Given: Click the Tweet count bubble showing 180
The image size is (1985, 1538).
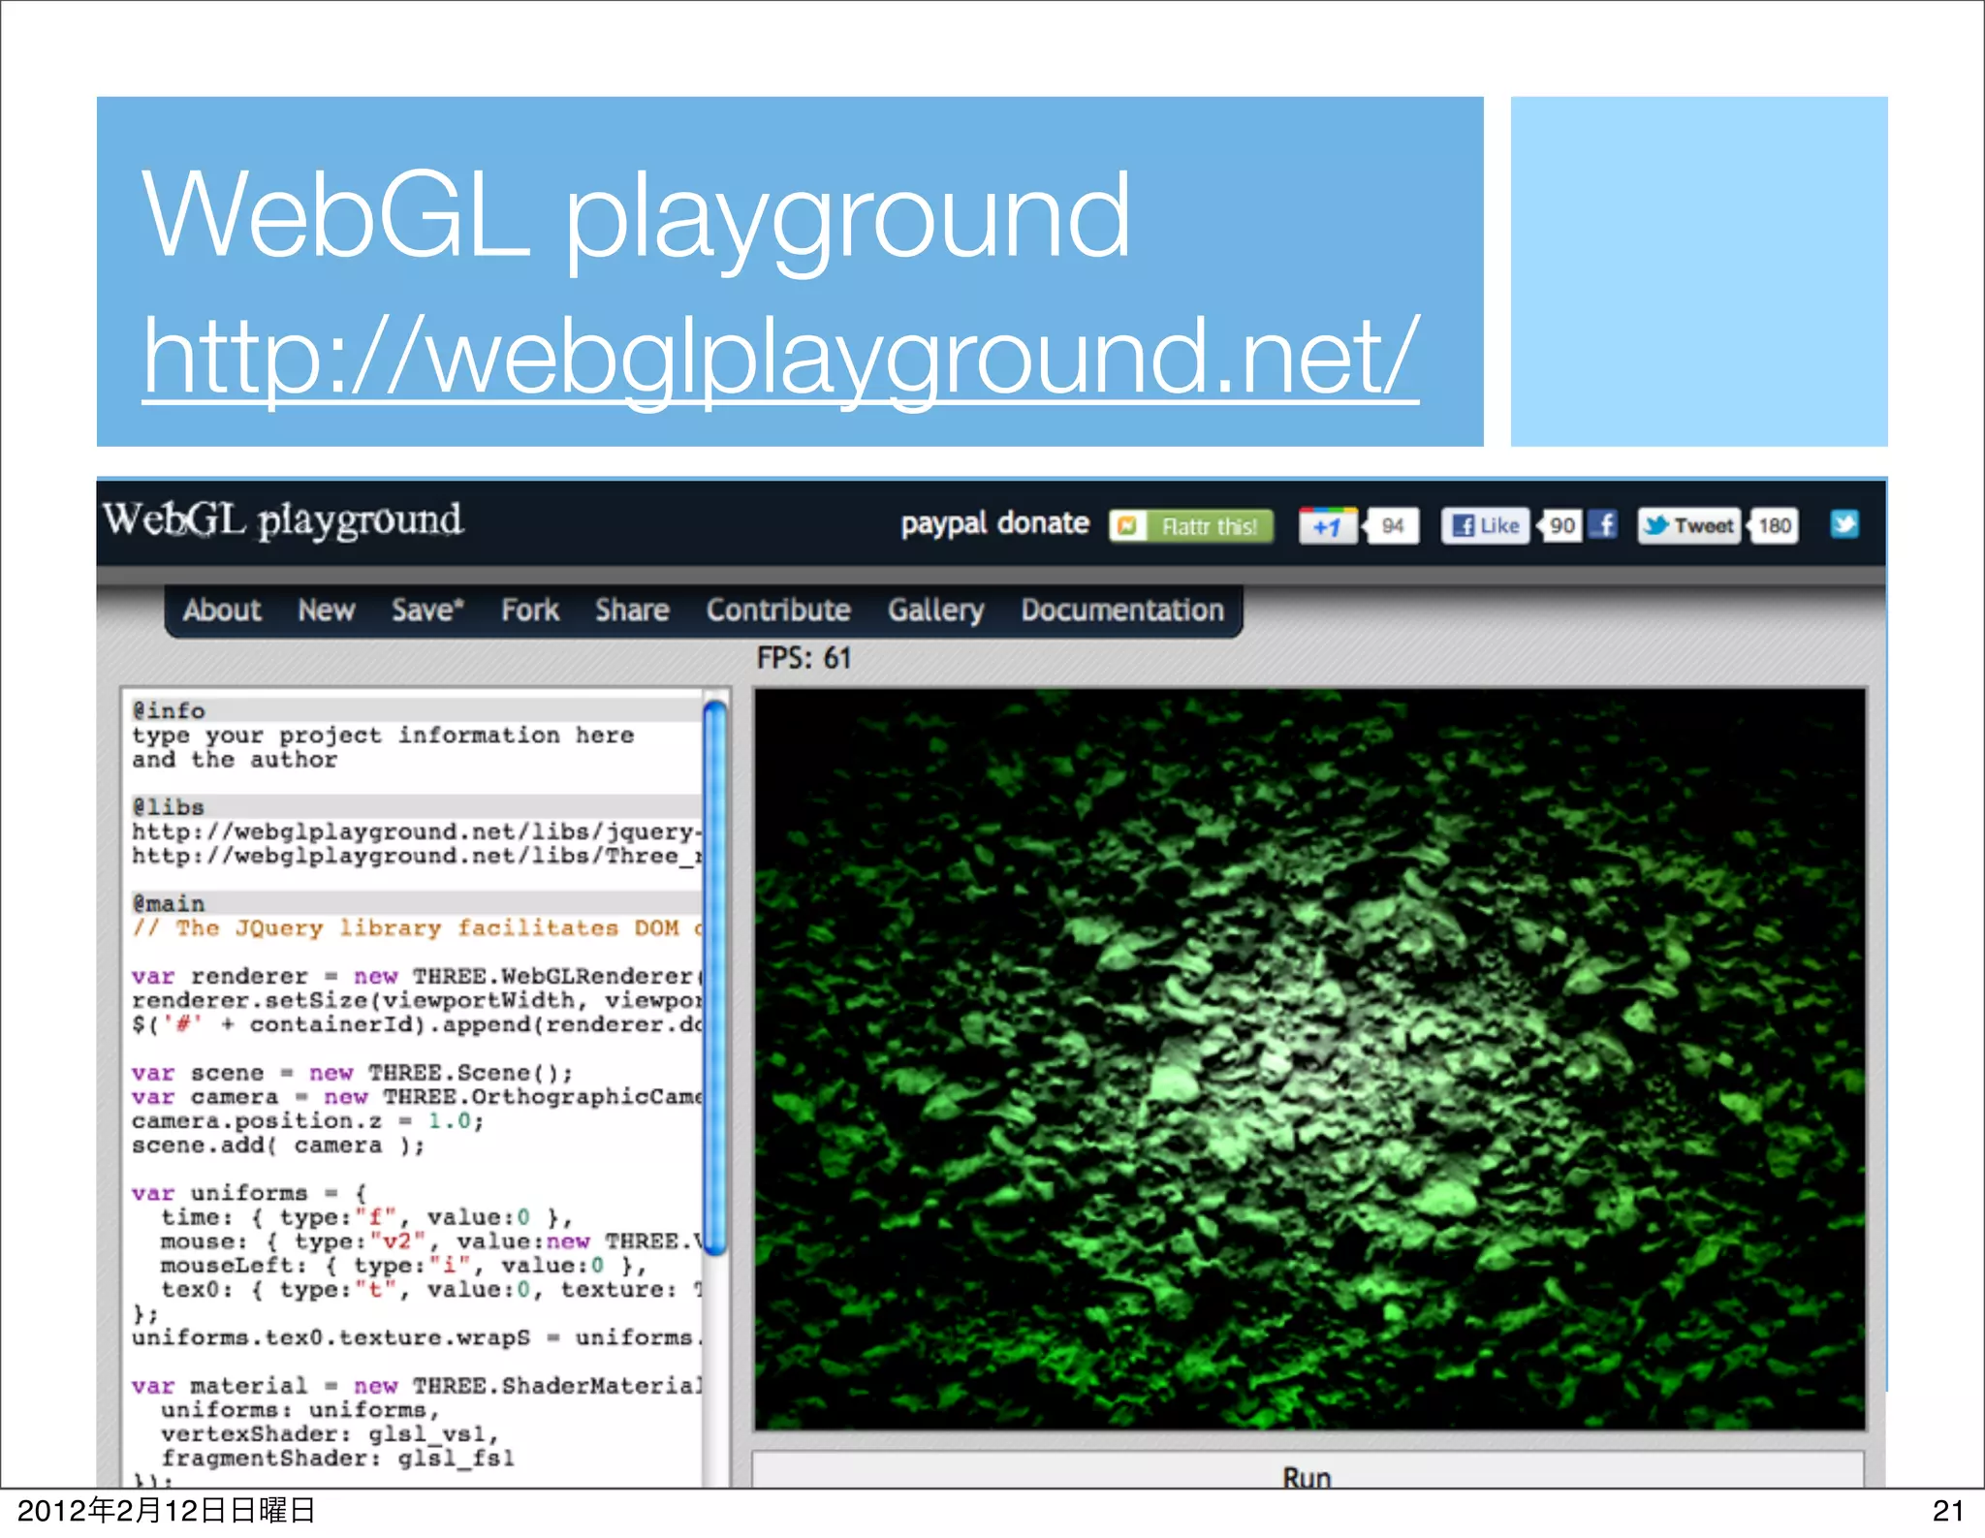Looking at the screenshot, I should (x=1774, y=525).
